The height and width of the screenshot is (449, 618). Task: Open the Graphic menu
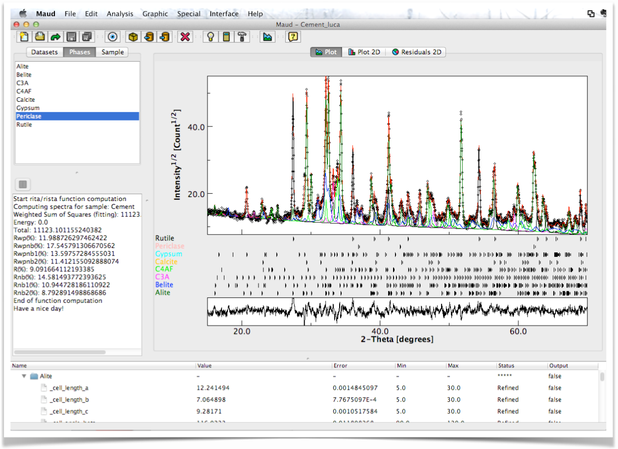(x=155, y=14)
